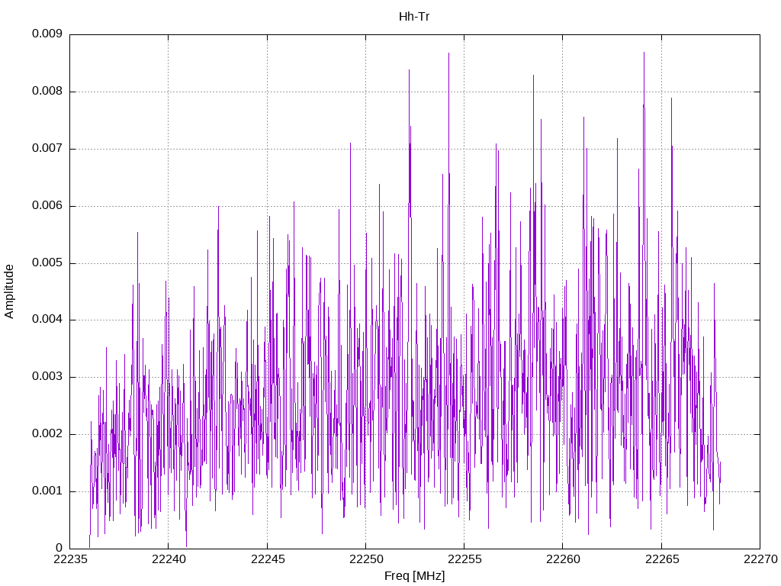This screenshot has height=586, width=781.
Task: Click the y-axis tick label 0.009
Action: 47,34
